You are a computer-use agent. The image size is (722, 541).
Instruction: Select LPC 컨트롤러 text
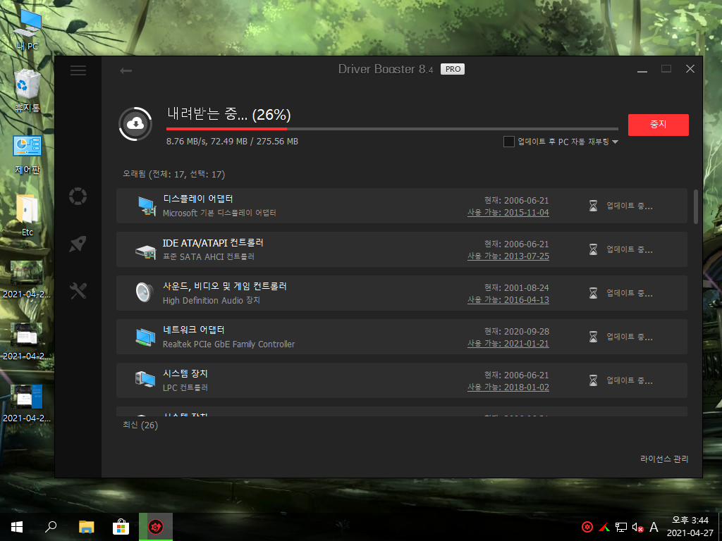(185, 388)
